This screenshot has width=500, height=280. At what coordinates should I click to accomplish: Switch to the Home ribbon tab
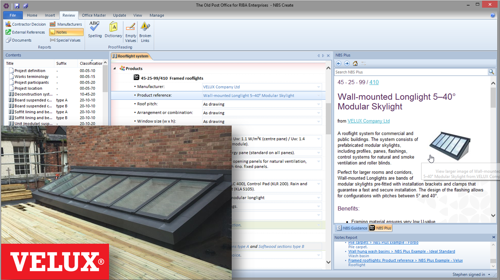(x=32, y=15)
